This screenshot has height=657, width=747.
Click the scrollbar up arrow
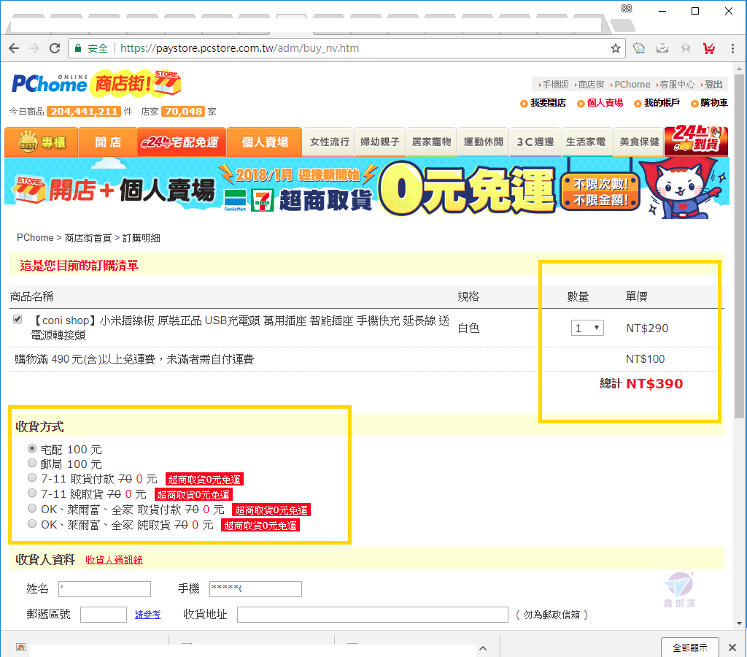739,69
